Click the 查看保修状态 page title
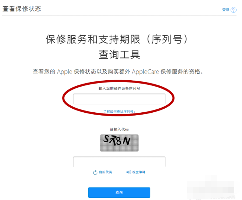The width and height of the screenshot is (242, 200). 22,9
